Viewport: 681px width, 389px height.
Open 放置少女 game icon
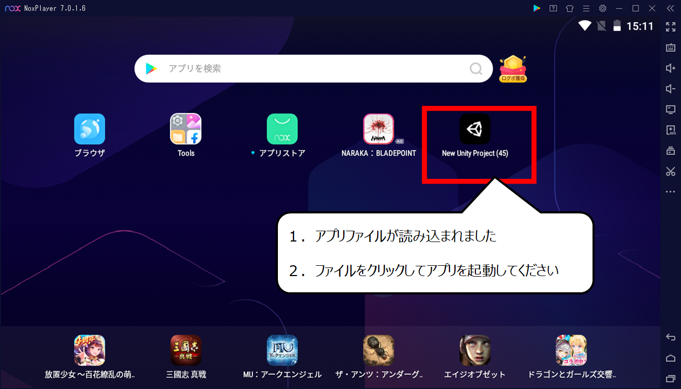(90, 350)
